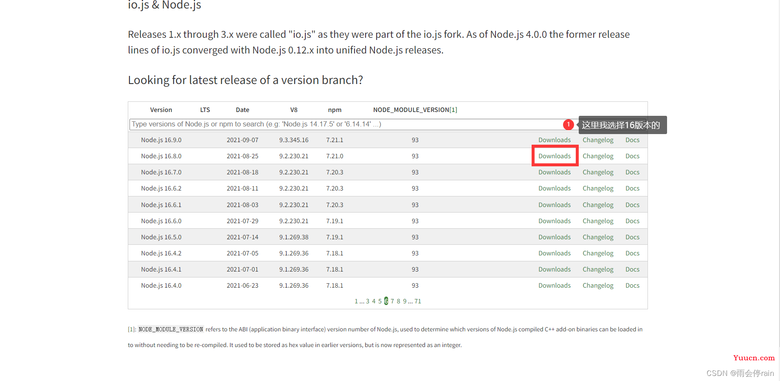This screenshot has height=381, width=780.
Task: Open Downloads for Node.js 16.4.2
Action: [555, 253]
